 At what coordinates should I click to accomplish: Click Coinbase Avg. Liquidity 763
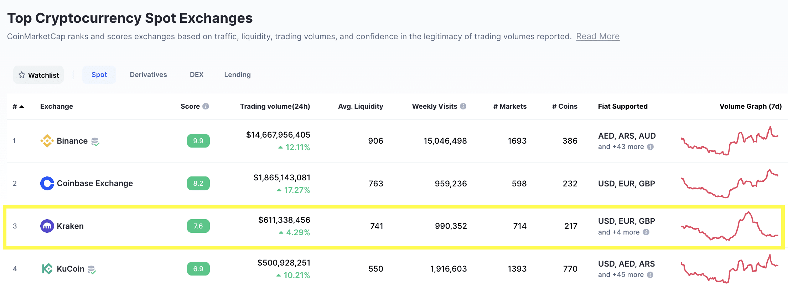pyautogui.click(x=376, y=184)
